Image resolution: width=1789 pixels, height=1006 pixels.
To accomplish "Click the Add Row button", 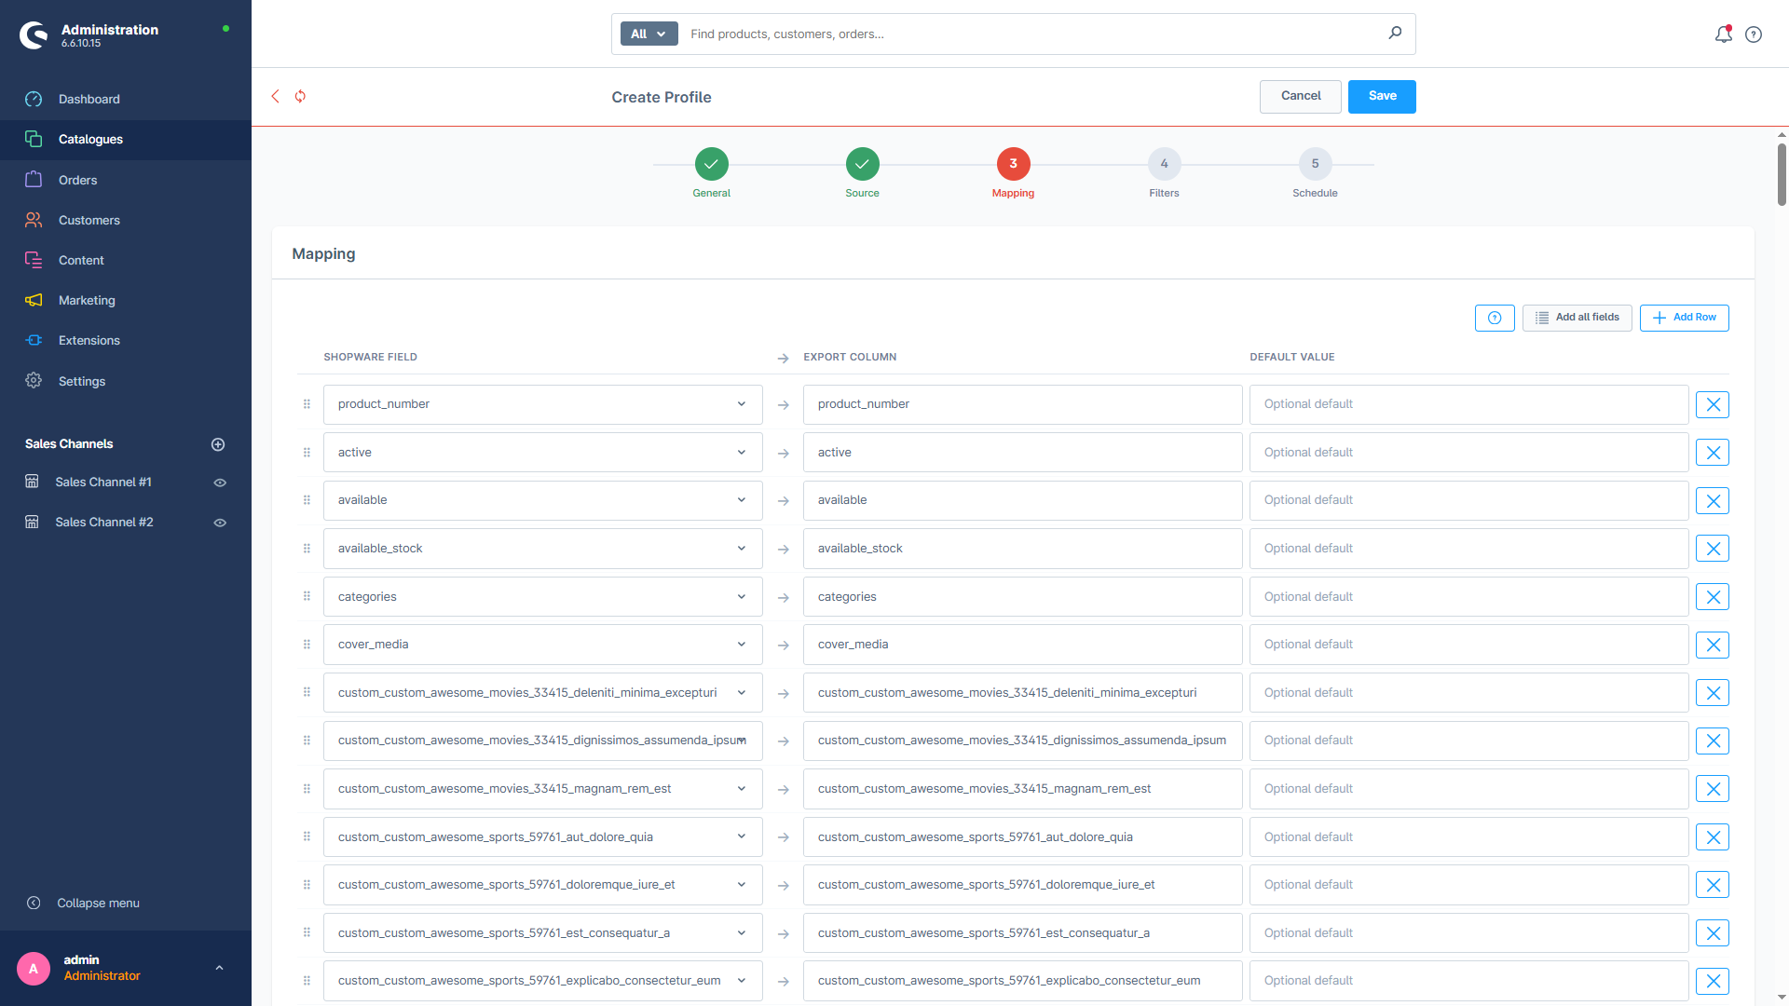I will click(x=1685, y=318).
